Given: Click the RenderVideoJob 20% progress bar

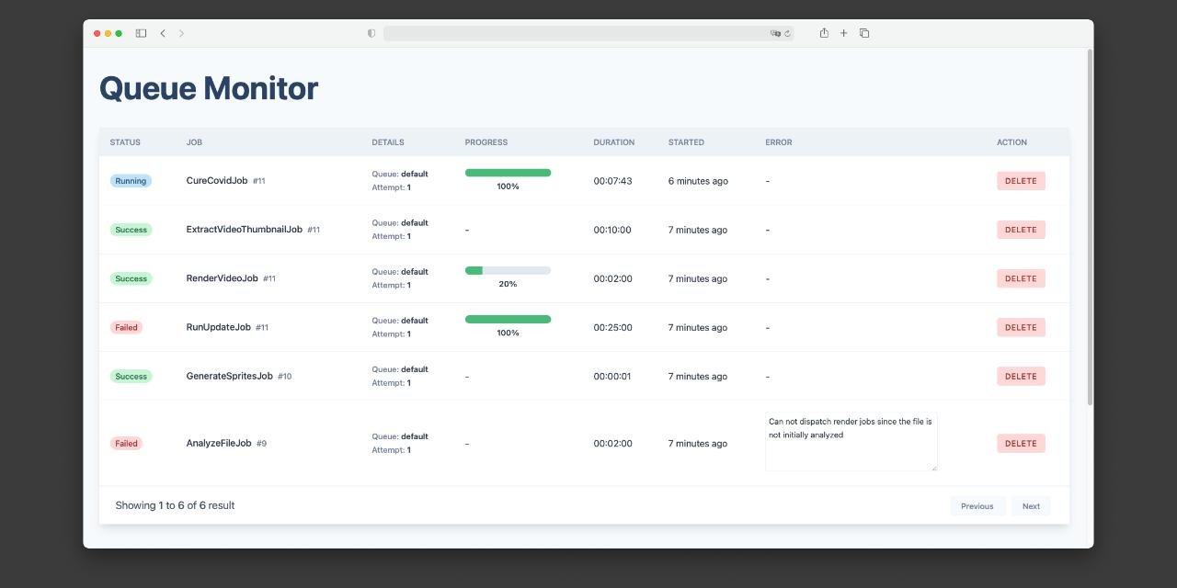Looking at the screenshot, I should [x=508, y=271].
